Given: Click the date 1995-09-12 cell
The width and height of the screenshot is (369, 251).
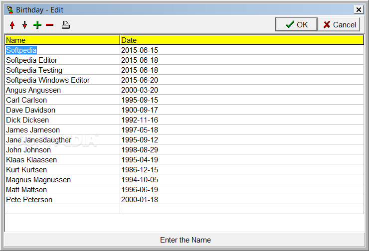Looking at the screenshot, I should coord(242,139).
